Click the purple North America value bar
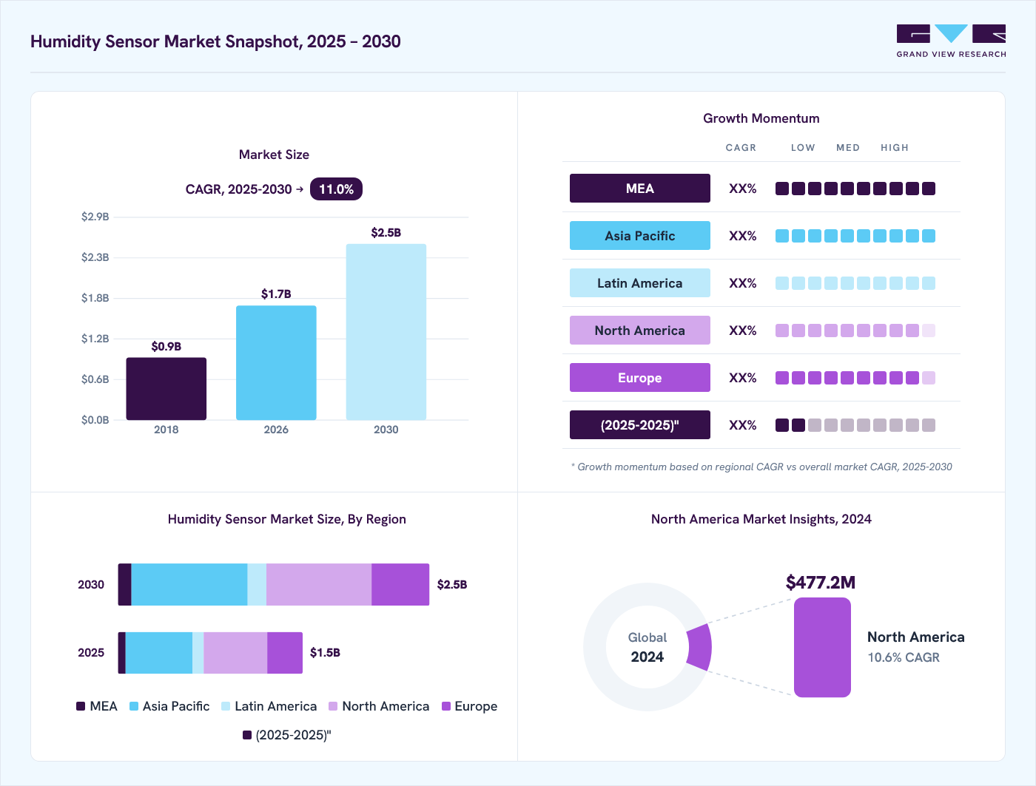Image resolution: width=1036 pixels, height=786 pixels. (822, 647)
